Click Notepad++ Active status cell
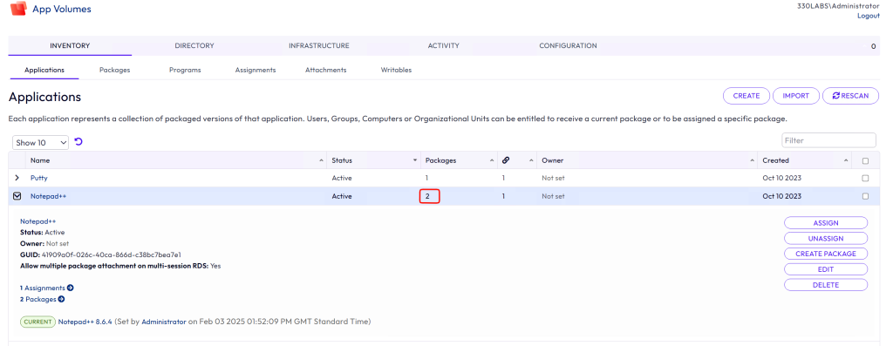The image size is (893, 346). [x=342, y=196]
